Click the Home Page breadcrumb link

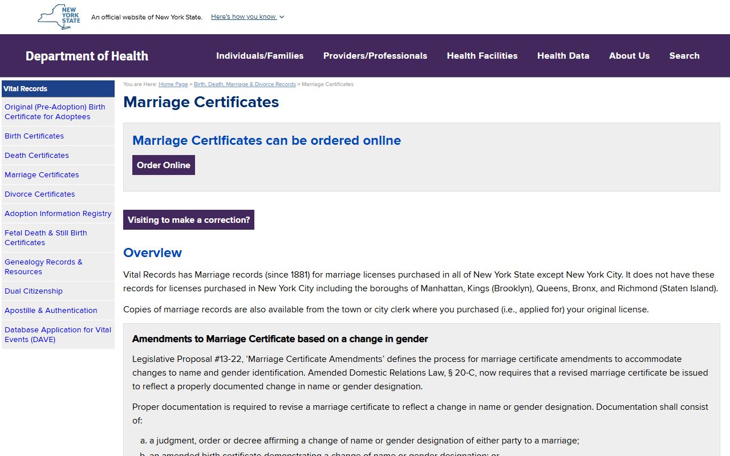pos(173,84)
